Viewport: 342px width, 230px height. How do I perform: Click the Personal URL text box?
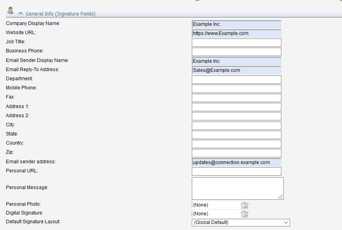point(237,172)
